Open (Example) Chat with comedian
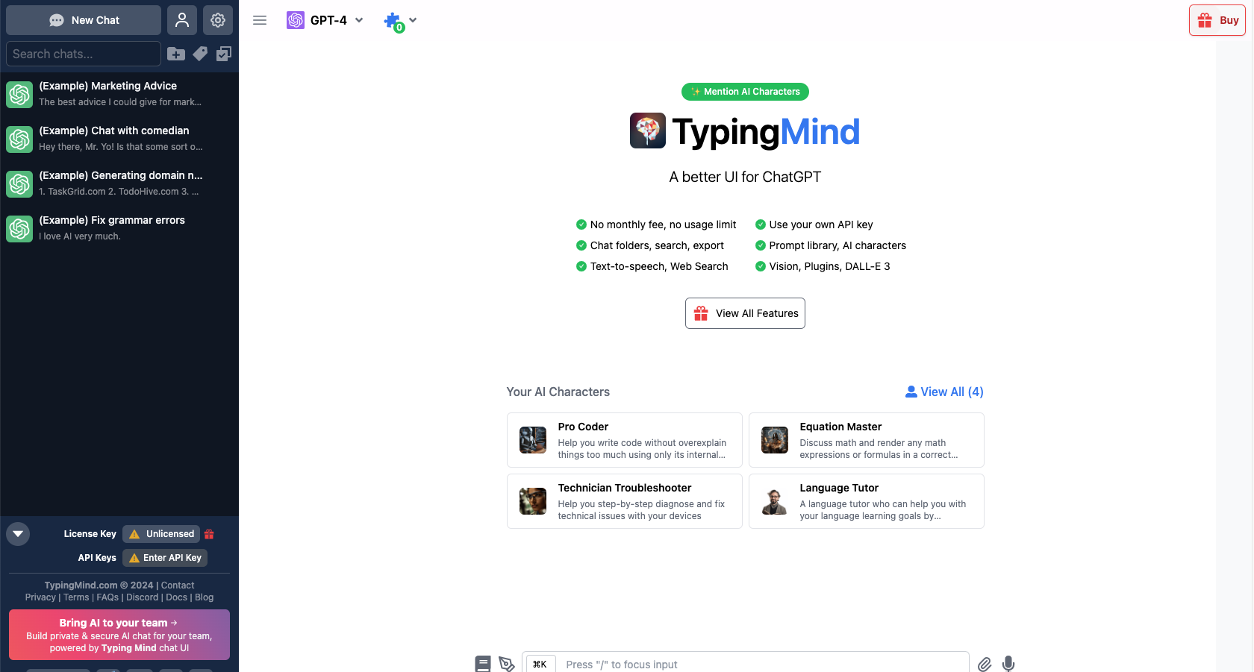This screenshot has width=1254, height=672. (119, 139)
